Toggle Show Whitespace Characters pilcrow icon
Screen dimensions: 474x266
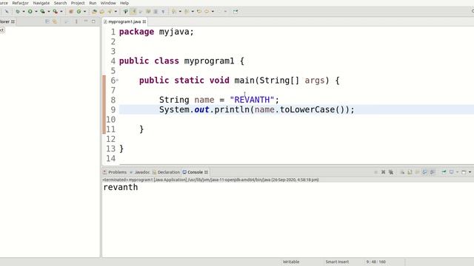click(163, 12)
